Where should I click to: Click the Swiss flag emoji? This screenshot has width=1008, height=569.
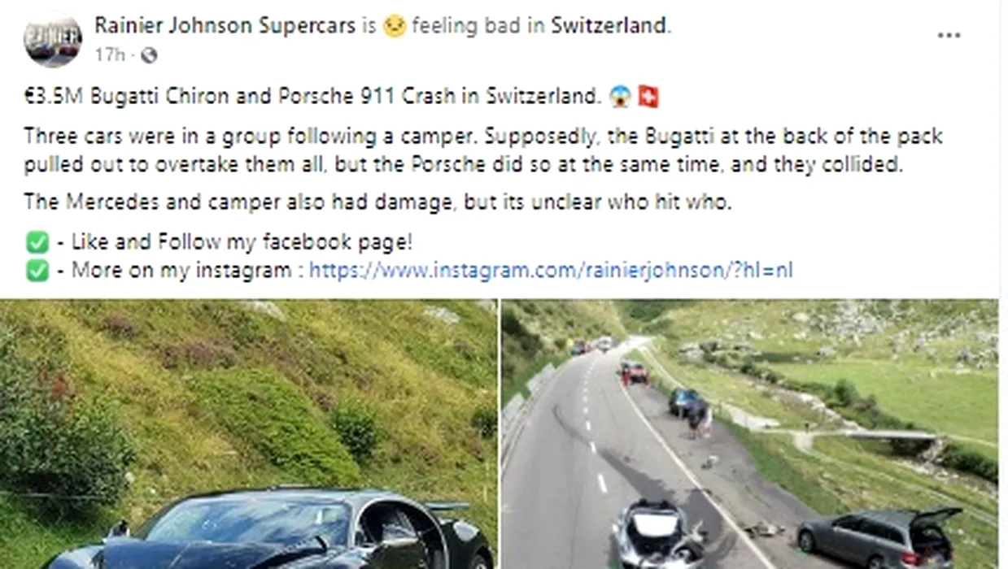648,97
